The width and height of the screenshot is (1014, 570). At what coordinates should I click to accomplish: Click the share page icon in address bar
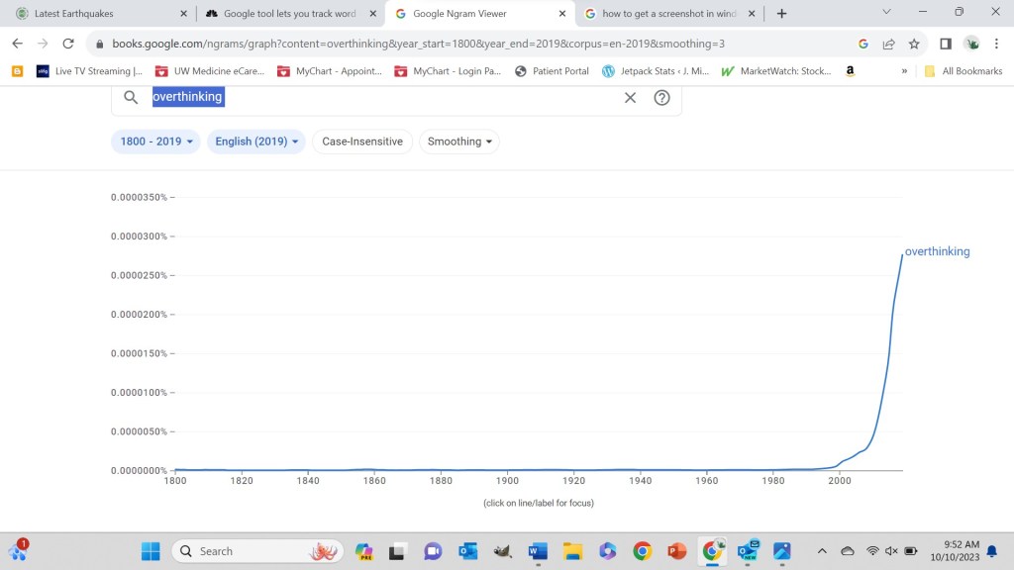click(889, 44)
